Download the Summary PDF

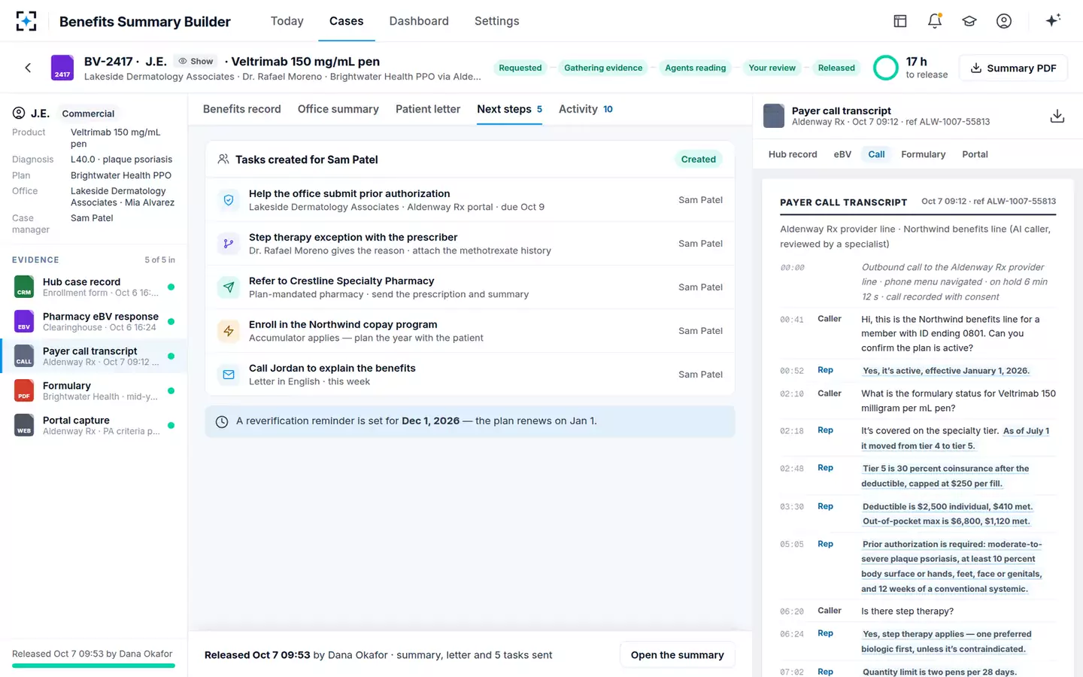pyautogui.click(x=1014, y=68)
